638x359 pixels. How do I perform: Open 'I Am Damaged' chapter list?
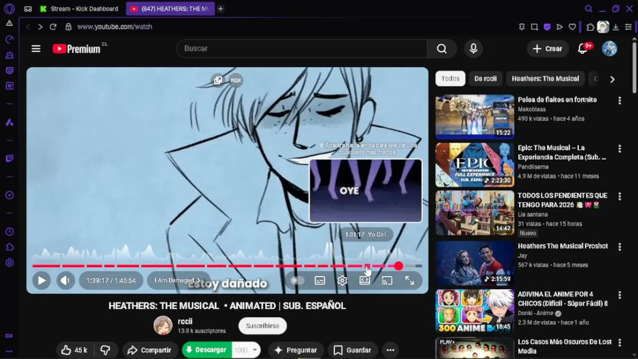pos(177,281)
